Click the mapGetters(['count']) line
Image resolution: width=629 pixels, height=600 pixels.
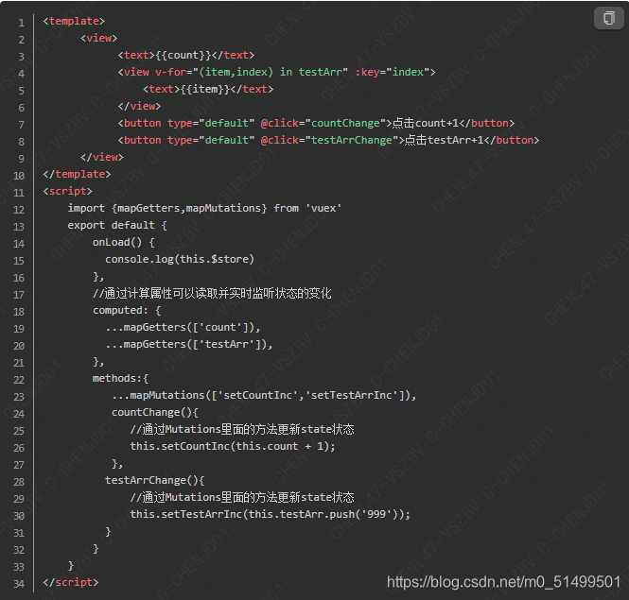tap(183, 328)
